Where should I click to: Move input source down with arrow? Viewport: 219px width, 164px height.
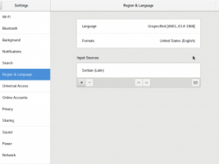click(147, 82)
